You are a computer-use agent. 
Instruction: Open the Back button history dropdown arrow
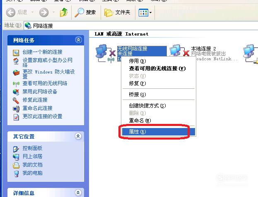pyautogui.click(x=32, y=12)
